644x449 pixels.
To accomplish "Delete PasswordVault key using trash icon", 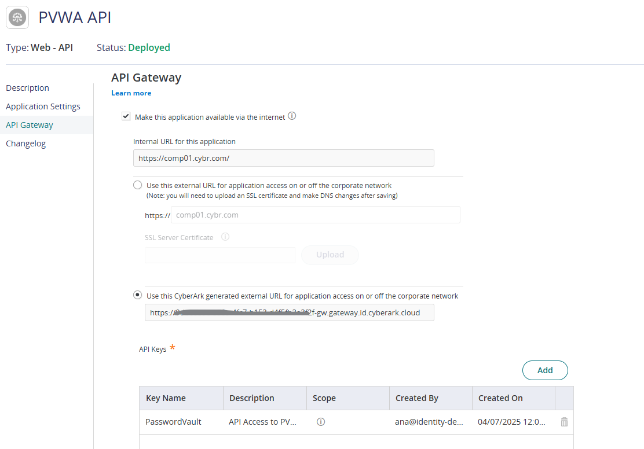I will 564,422.
